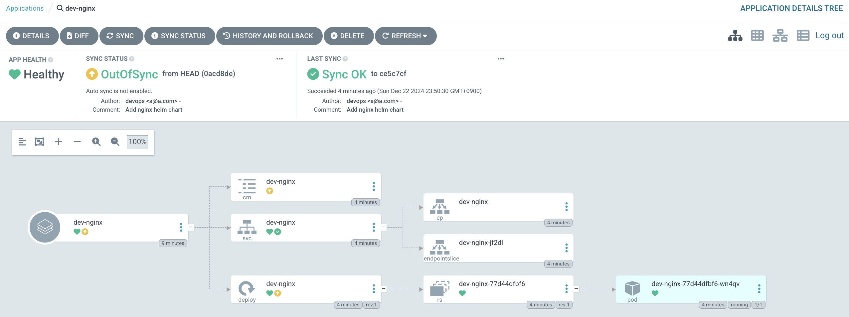Open the ep dev-nginx node kebab menu
The height and width of the screenshot is (317, 849).
(x=567, y=207)
